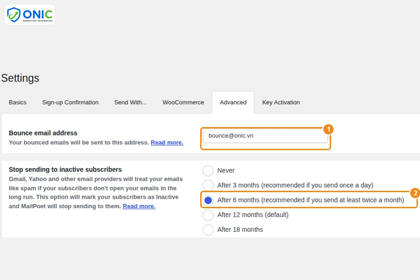Choose the After 3 months radio option
420x280 pixels.
(208, 185)
